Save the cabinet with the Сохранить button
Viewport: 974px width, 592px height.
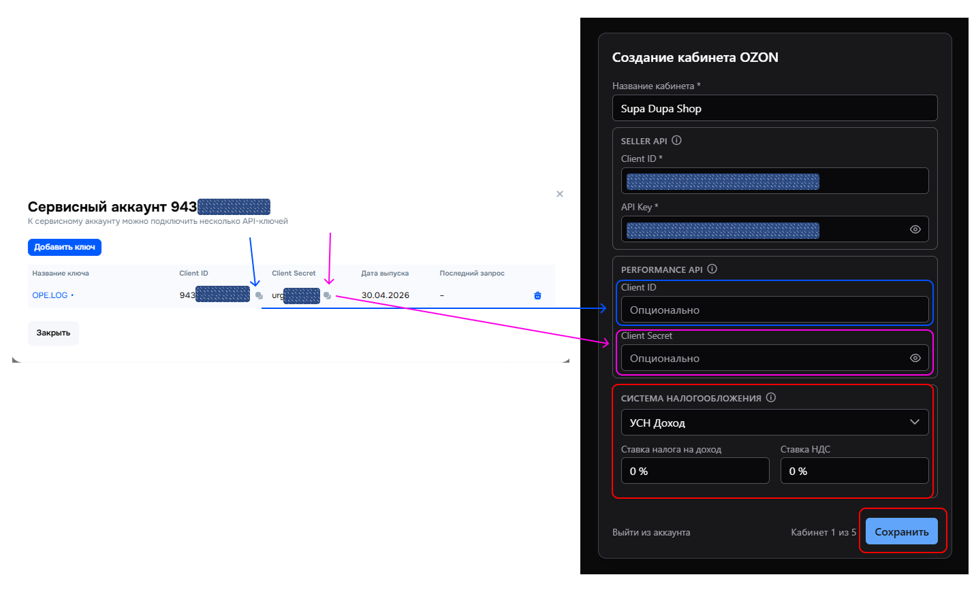pyautogui.click(x=902, y=531)
